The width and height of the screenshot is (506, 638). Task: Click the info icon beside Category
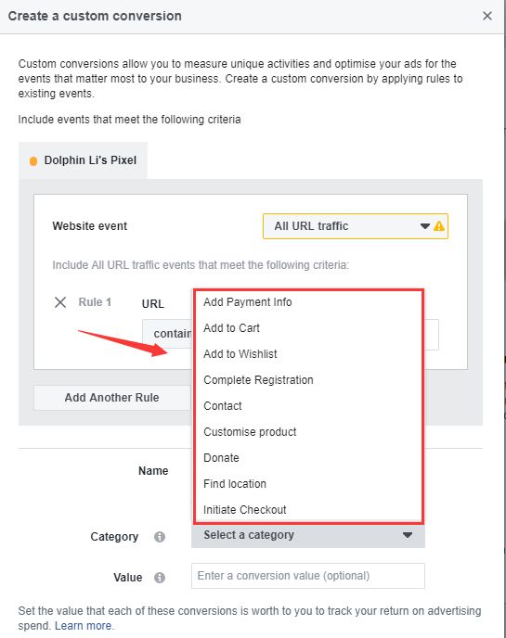click(160, 537)
